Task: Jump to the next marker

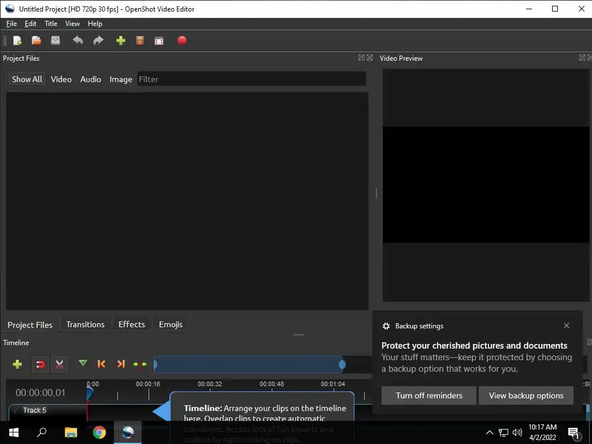Action: click(x=120, y=364)
